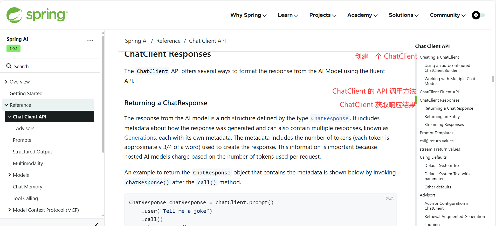Collapse the Chat Client API chevron

10,117
